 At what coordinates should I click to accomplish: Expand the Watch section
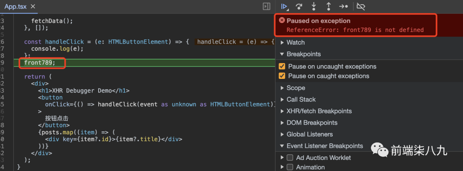click(295, 43)
